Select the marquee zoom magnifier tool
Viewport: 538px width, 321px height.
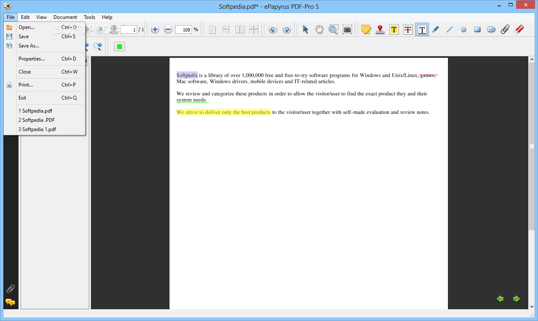333,29
